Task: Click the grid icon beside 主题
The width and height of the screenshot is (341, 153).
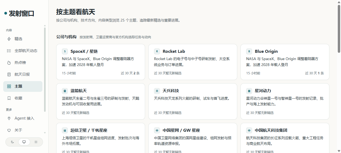Action: pos(9,86)
